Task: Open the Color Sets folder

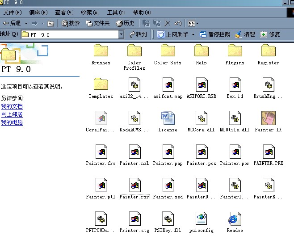Action: click(x=168, y=50)
